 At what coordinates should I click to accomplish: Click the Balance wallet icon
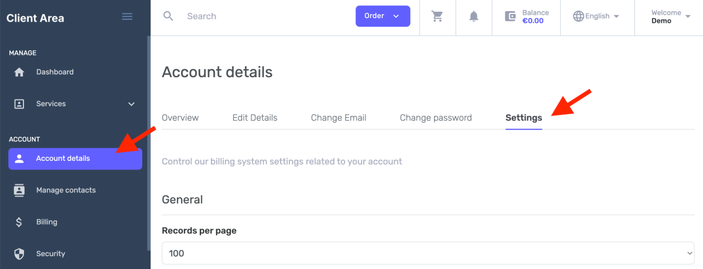coord(511,16)
